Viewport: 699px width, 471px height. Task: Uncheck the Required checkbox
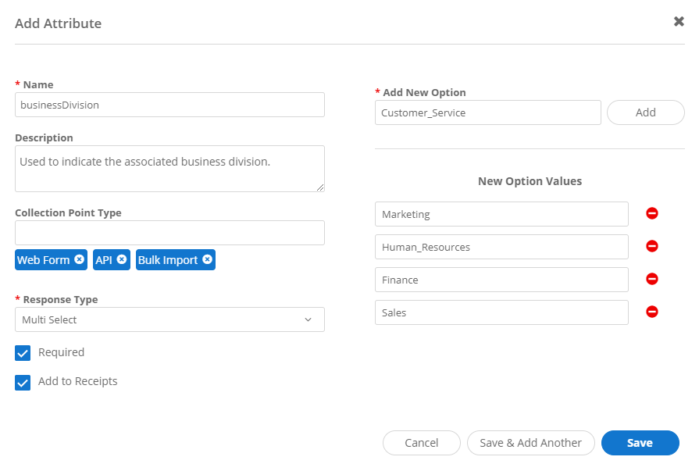23,352
